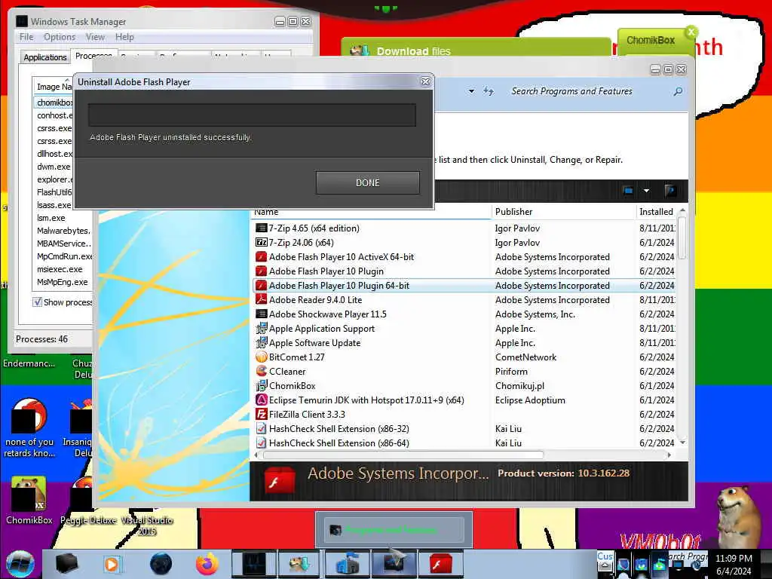Click the 7-Zip 24.06 (x64) icon
Screen dimensions: 772x579
pos(261,242)
